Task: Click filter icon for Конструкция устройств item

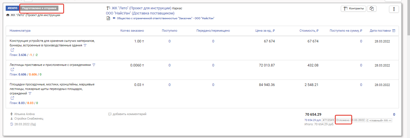Action: click(85, 45)
